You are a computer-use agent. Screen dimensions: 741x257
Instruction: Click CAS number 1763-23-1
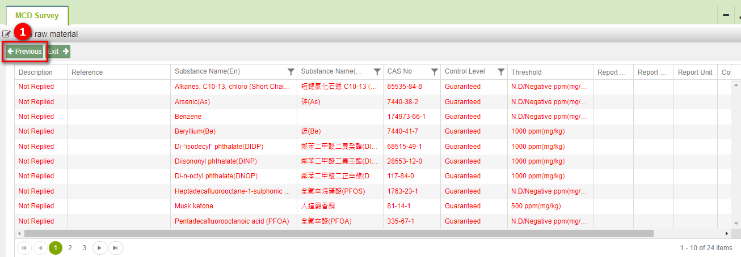click(403, 191)
